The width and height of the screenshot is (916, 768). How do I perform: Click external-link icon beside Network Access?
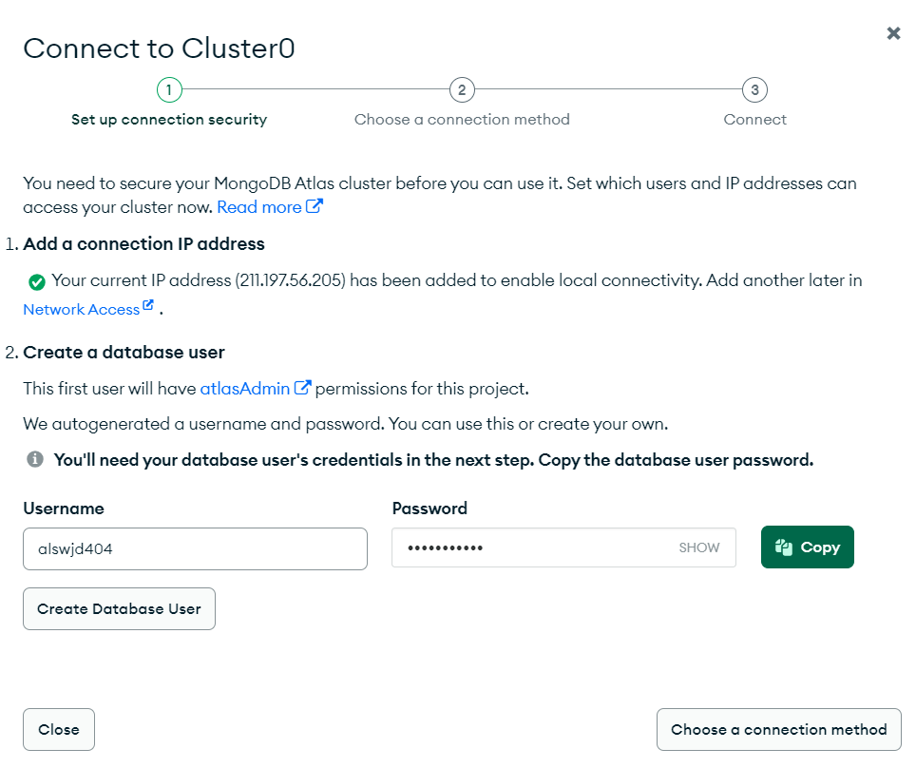148,307
